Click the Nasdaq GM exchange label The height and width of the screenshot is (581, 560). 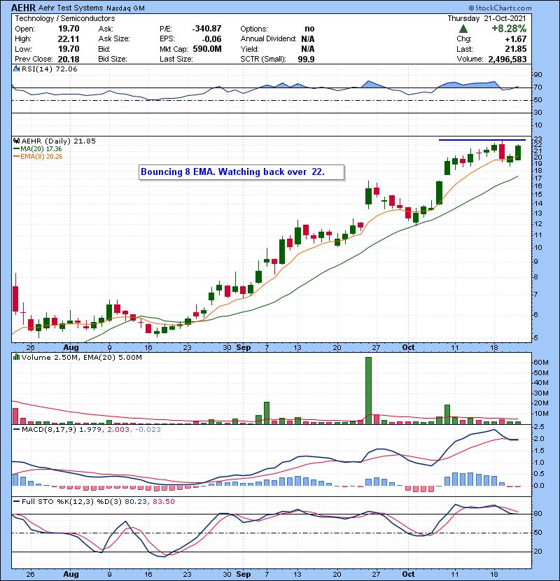pos(125,8)
